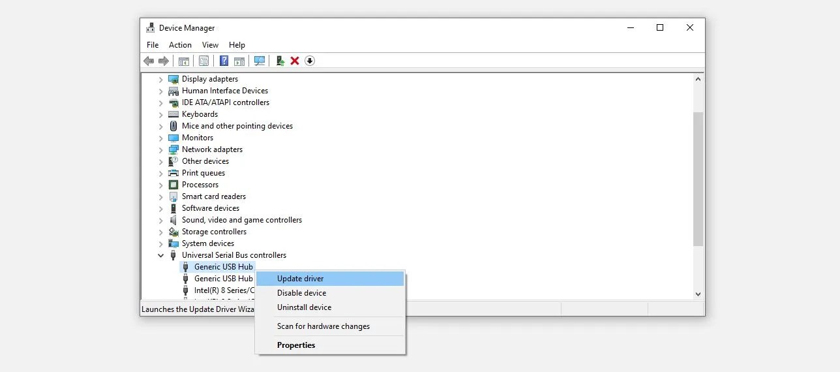Click the vertical scrollbar thumb
Screen dimensions: 840x372
(x=698, y=179)
